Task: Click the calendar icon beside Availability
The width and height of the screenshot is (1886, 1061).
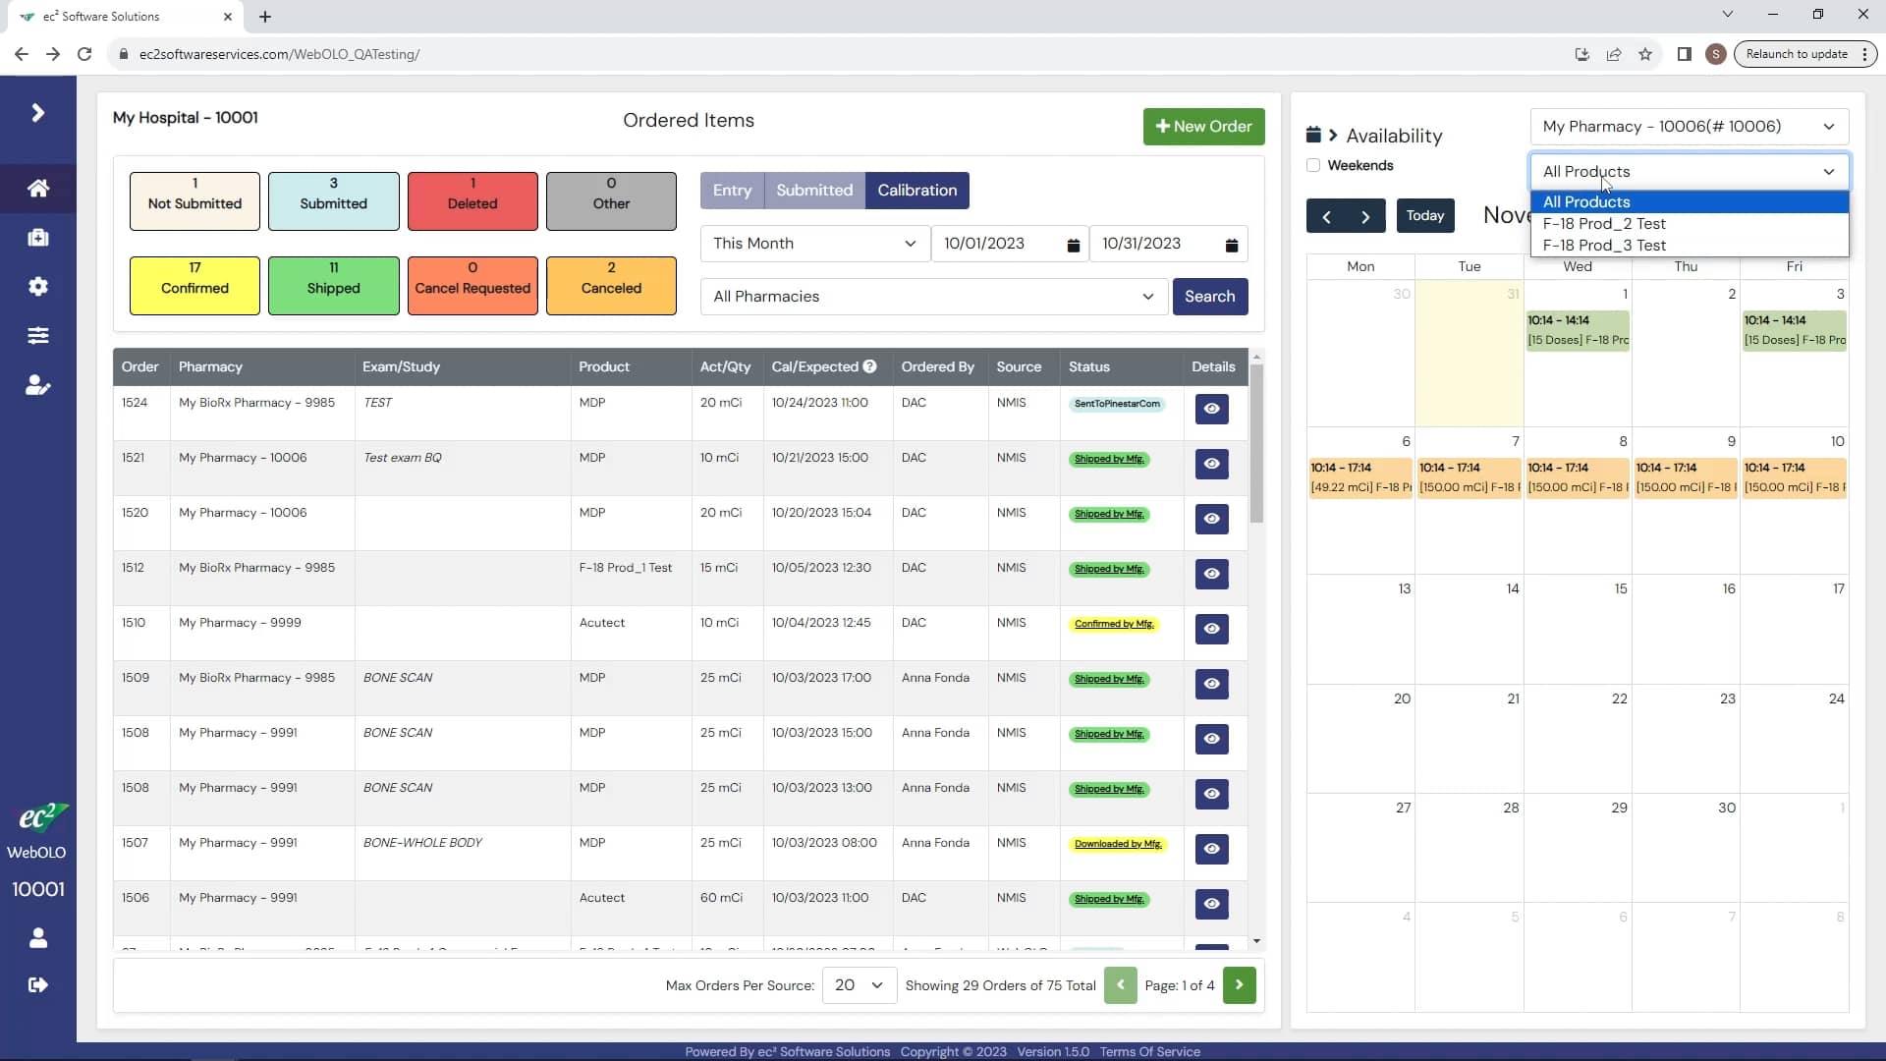Action: (x=1313, y=135)
